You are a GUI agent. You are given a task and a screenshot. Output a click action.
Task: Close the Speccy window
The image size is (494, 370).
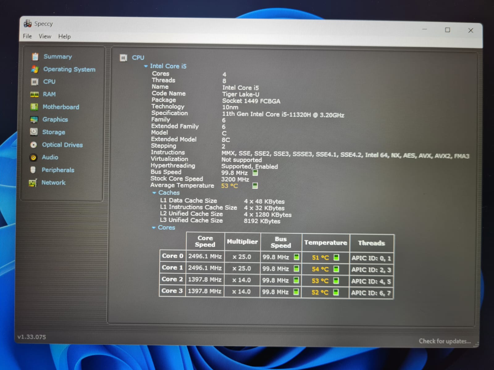471,31
